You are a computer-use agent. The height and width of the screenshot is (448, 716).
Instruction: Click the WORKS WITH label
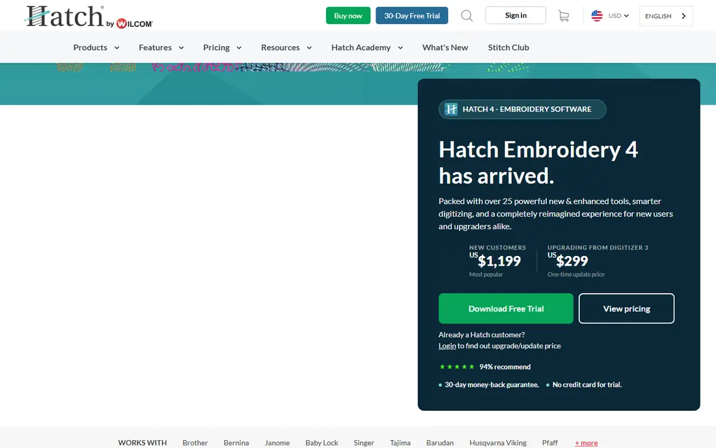click(143, 443)
